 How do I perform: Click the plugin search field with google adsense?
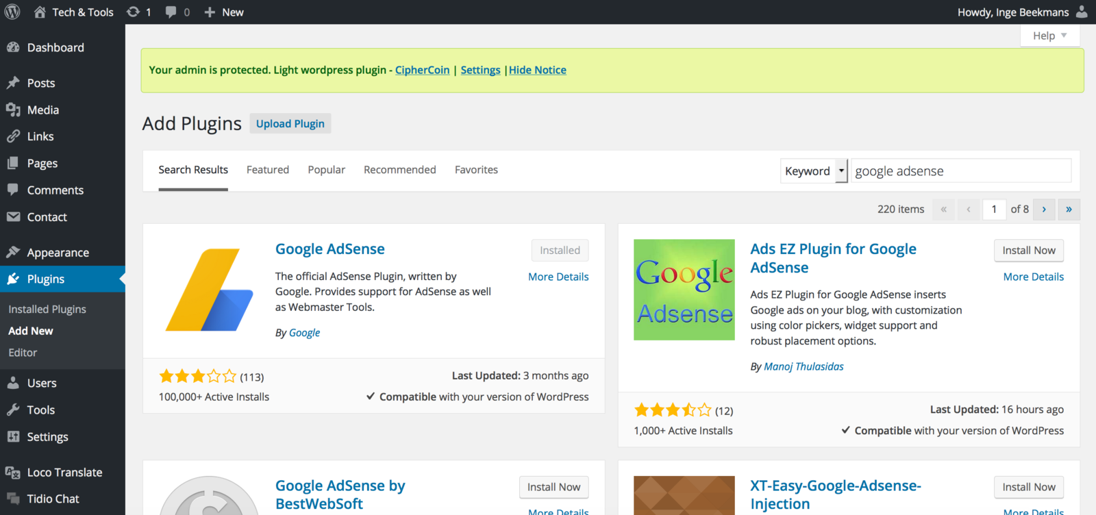pos(961,171)
